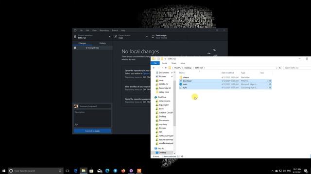Screen dimensions: 311x174
Task: Open OneDrive in the navigation pane
Action: click(x=162, y=97)
